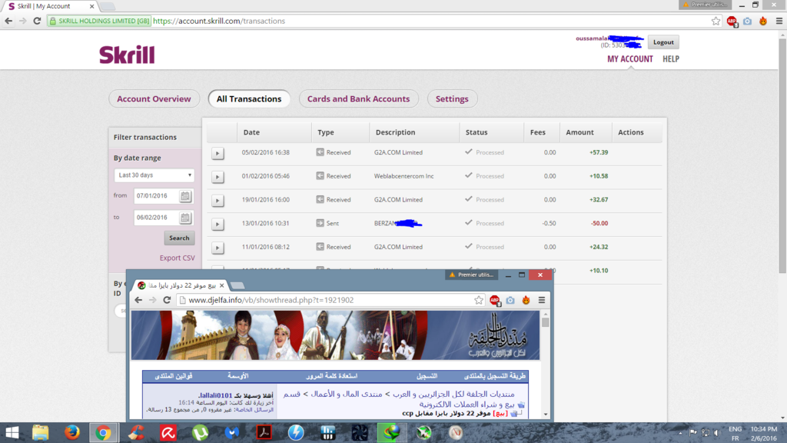Click the Date column header
Image resolution: width=787 pixels, height=443 pixels.
coord(251,132)
